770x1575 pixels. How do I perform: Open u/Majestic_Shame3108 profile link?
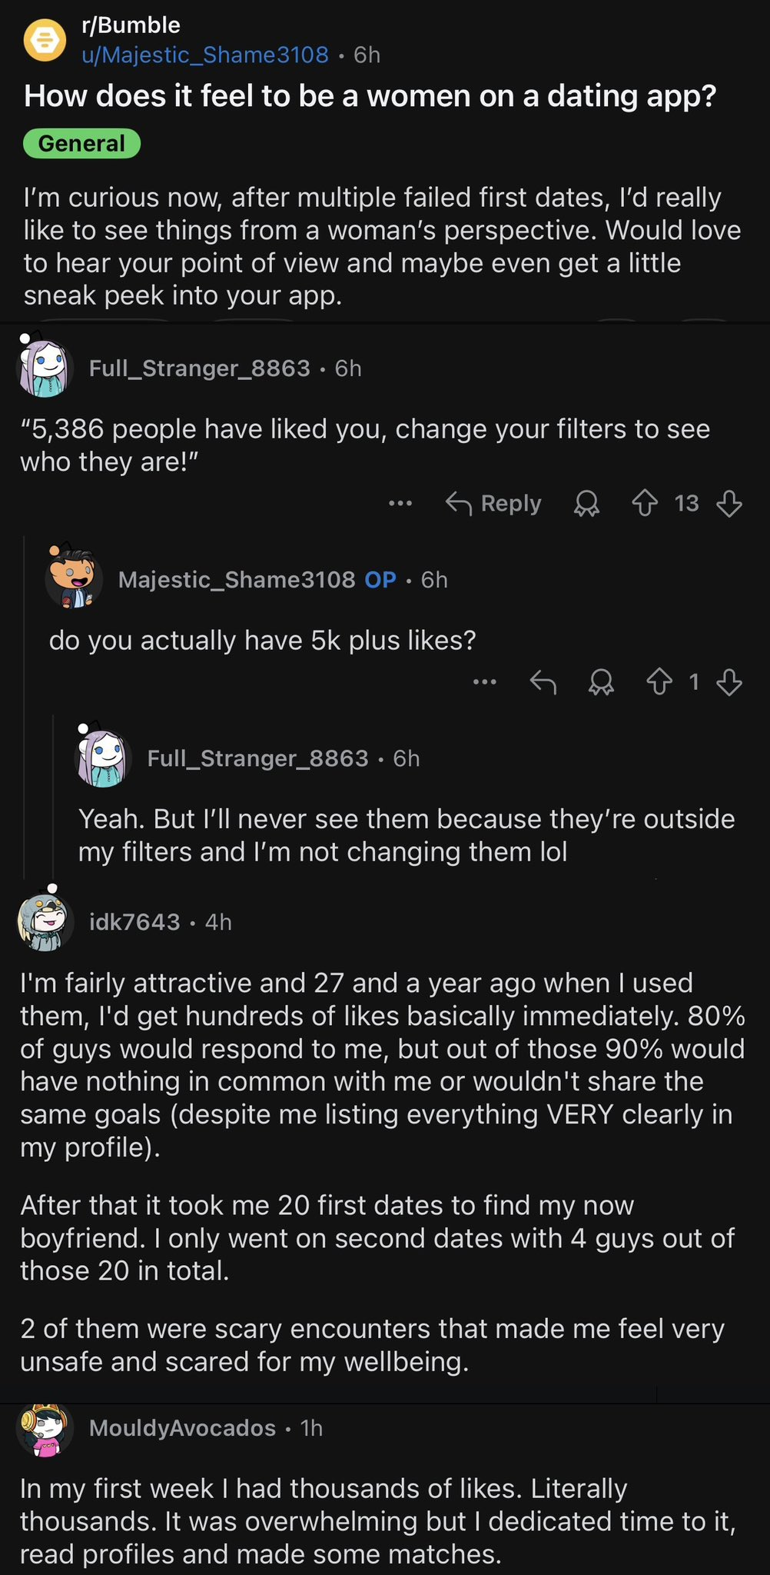click(205, 55)
